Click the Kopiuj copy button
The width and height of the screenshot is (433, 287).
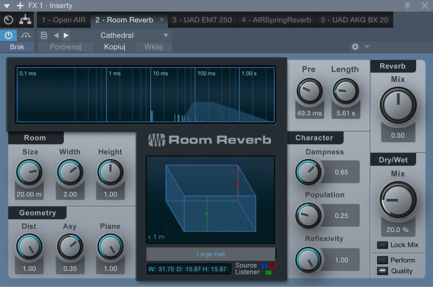pos(114,47)
